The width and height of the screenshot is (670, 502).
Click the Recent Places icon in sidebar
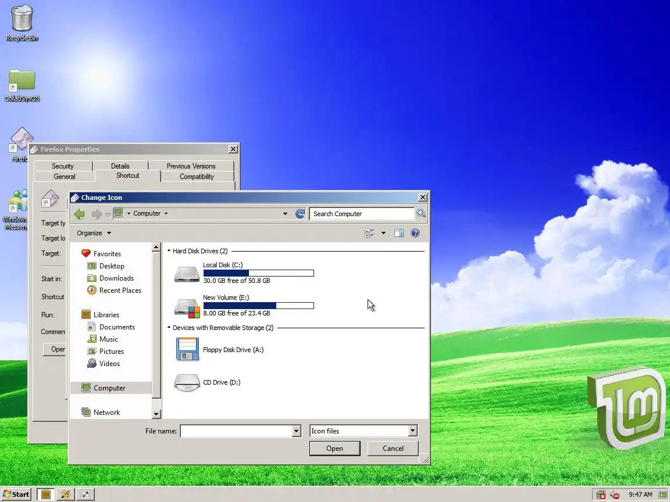[x=91, y=291]
